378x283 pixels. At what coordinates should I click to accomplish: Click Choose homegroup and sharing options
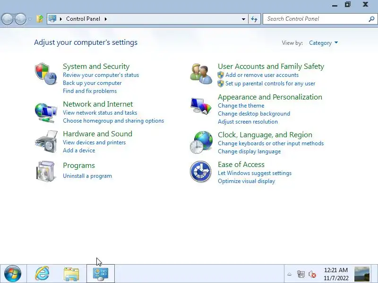point(113,121)
